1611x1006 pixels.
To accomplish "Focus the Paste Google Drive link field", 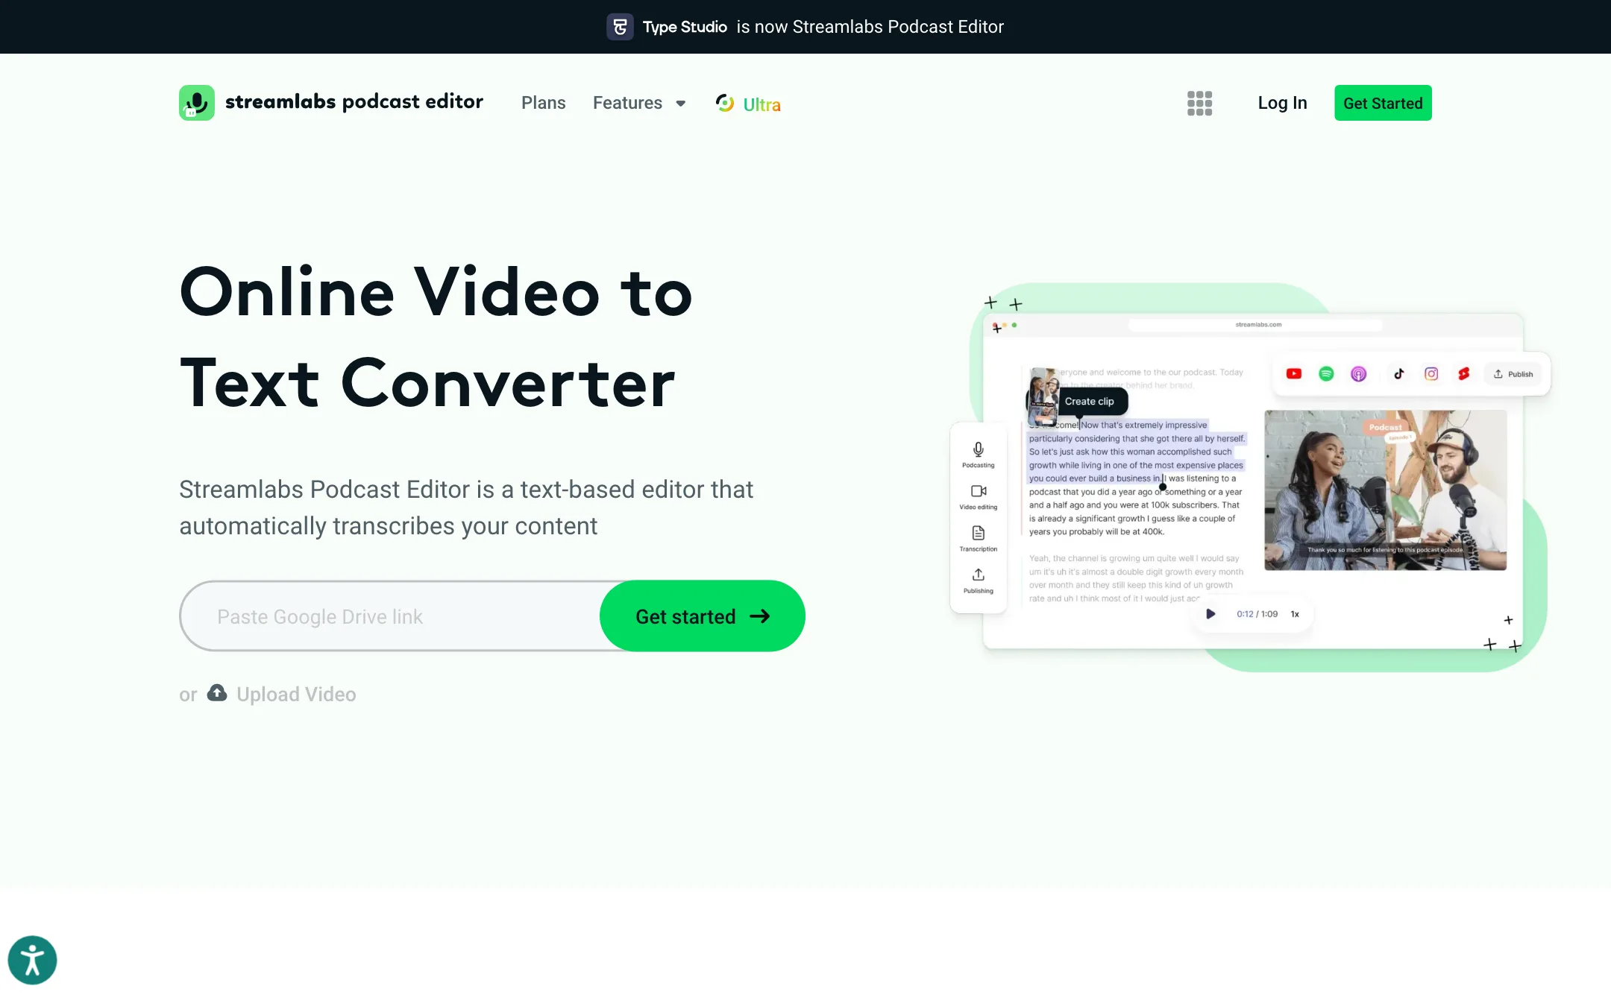I will (390, 616).
